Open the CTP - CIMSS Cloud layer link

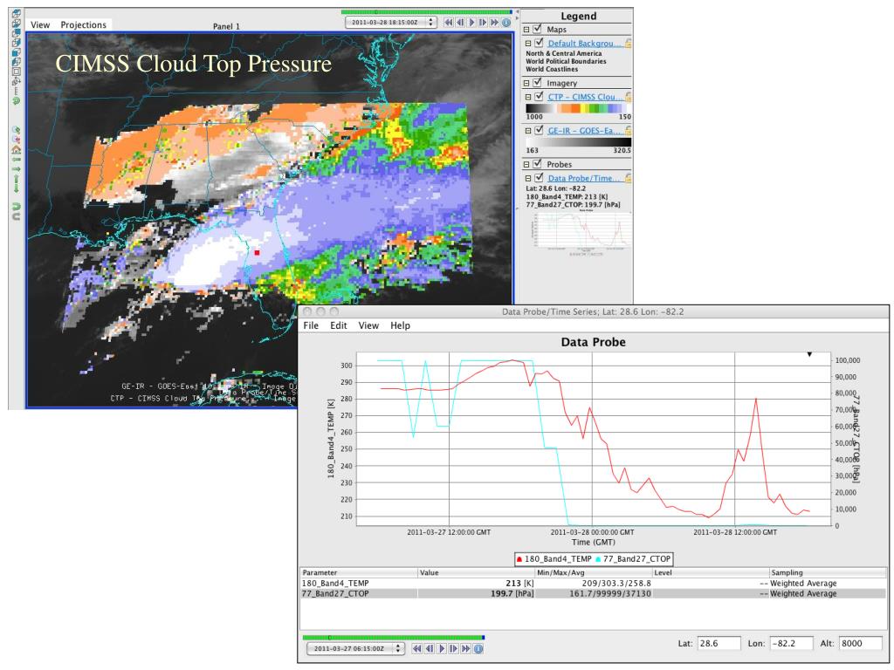coord(584,97)
